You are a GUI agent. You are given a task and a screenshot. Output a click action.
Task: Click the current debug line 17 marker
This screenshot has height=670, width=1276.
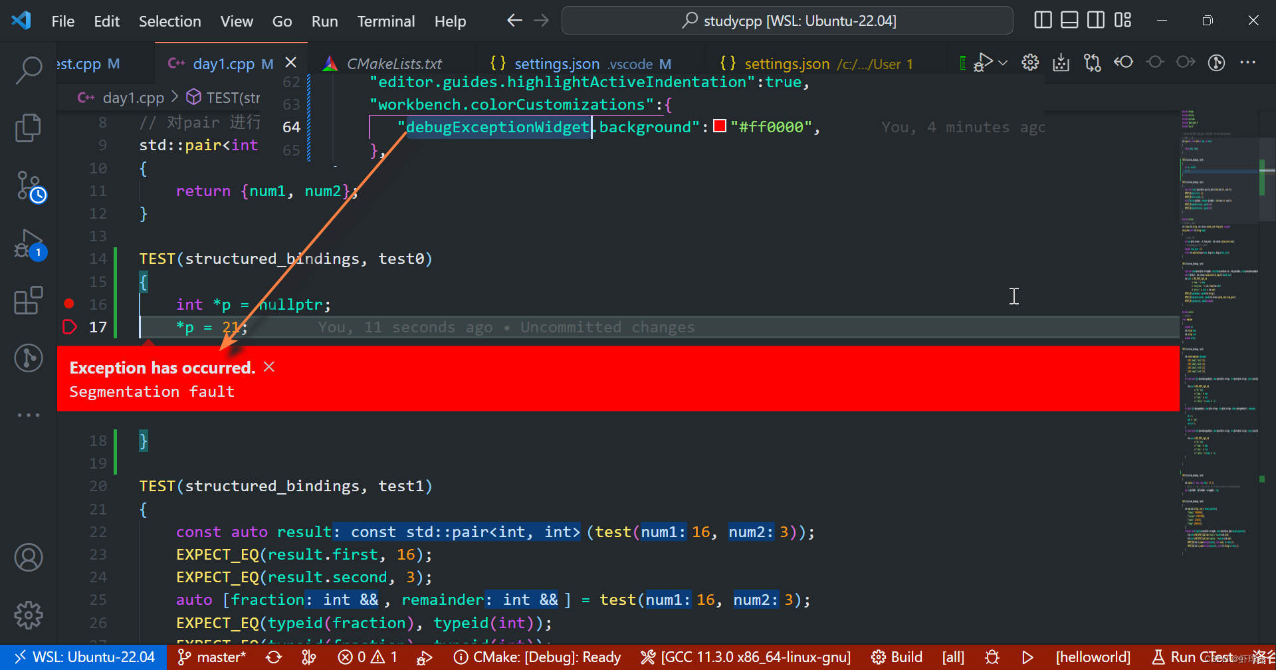click(69, 326)
